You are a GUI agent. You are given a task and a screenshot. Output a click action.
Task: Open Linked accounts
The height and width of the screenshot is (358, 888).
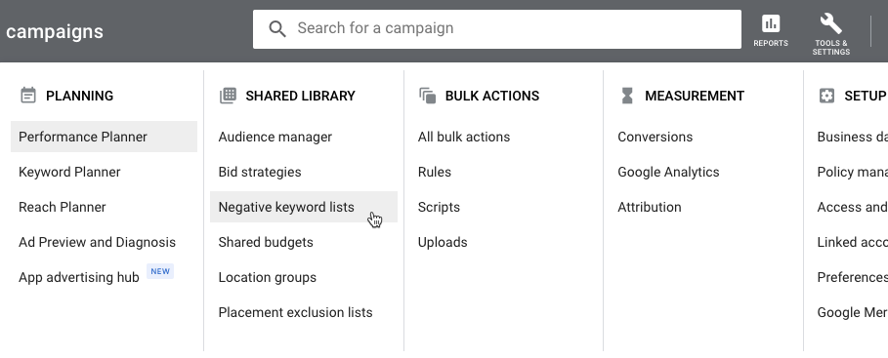pyautogui.click(x=852, y=242)
